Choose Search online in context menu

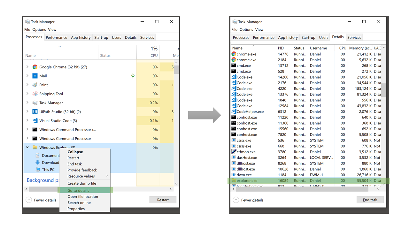tap(85, 203)
